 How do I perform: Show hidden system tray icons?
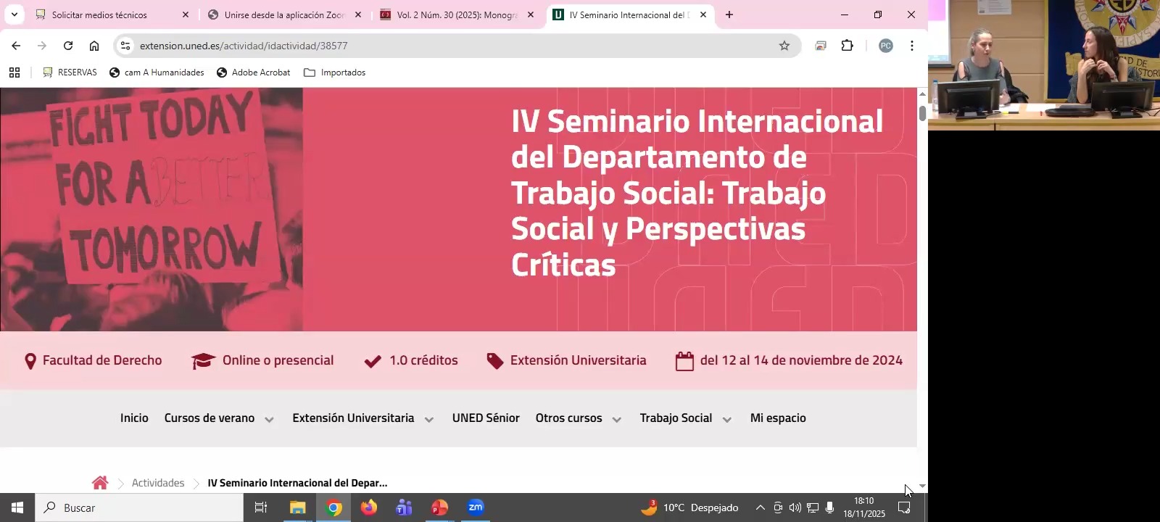tap(760, 507)
